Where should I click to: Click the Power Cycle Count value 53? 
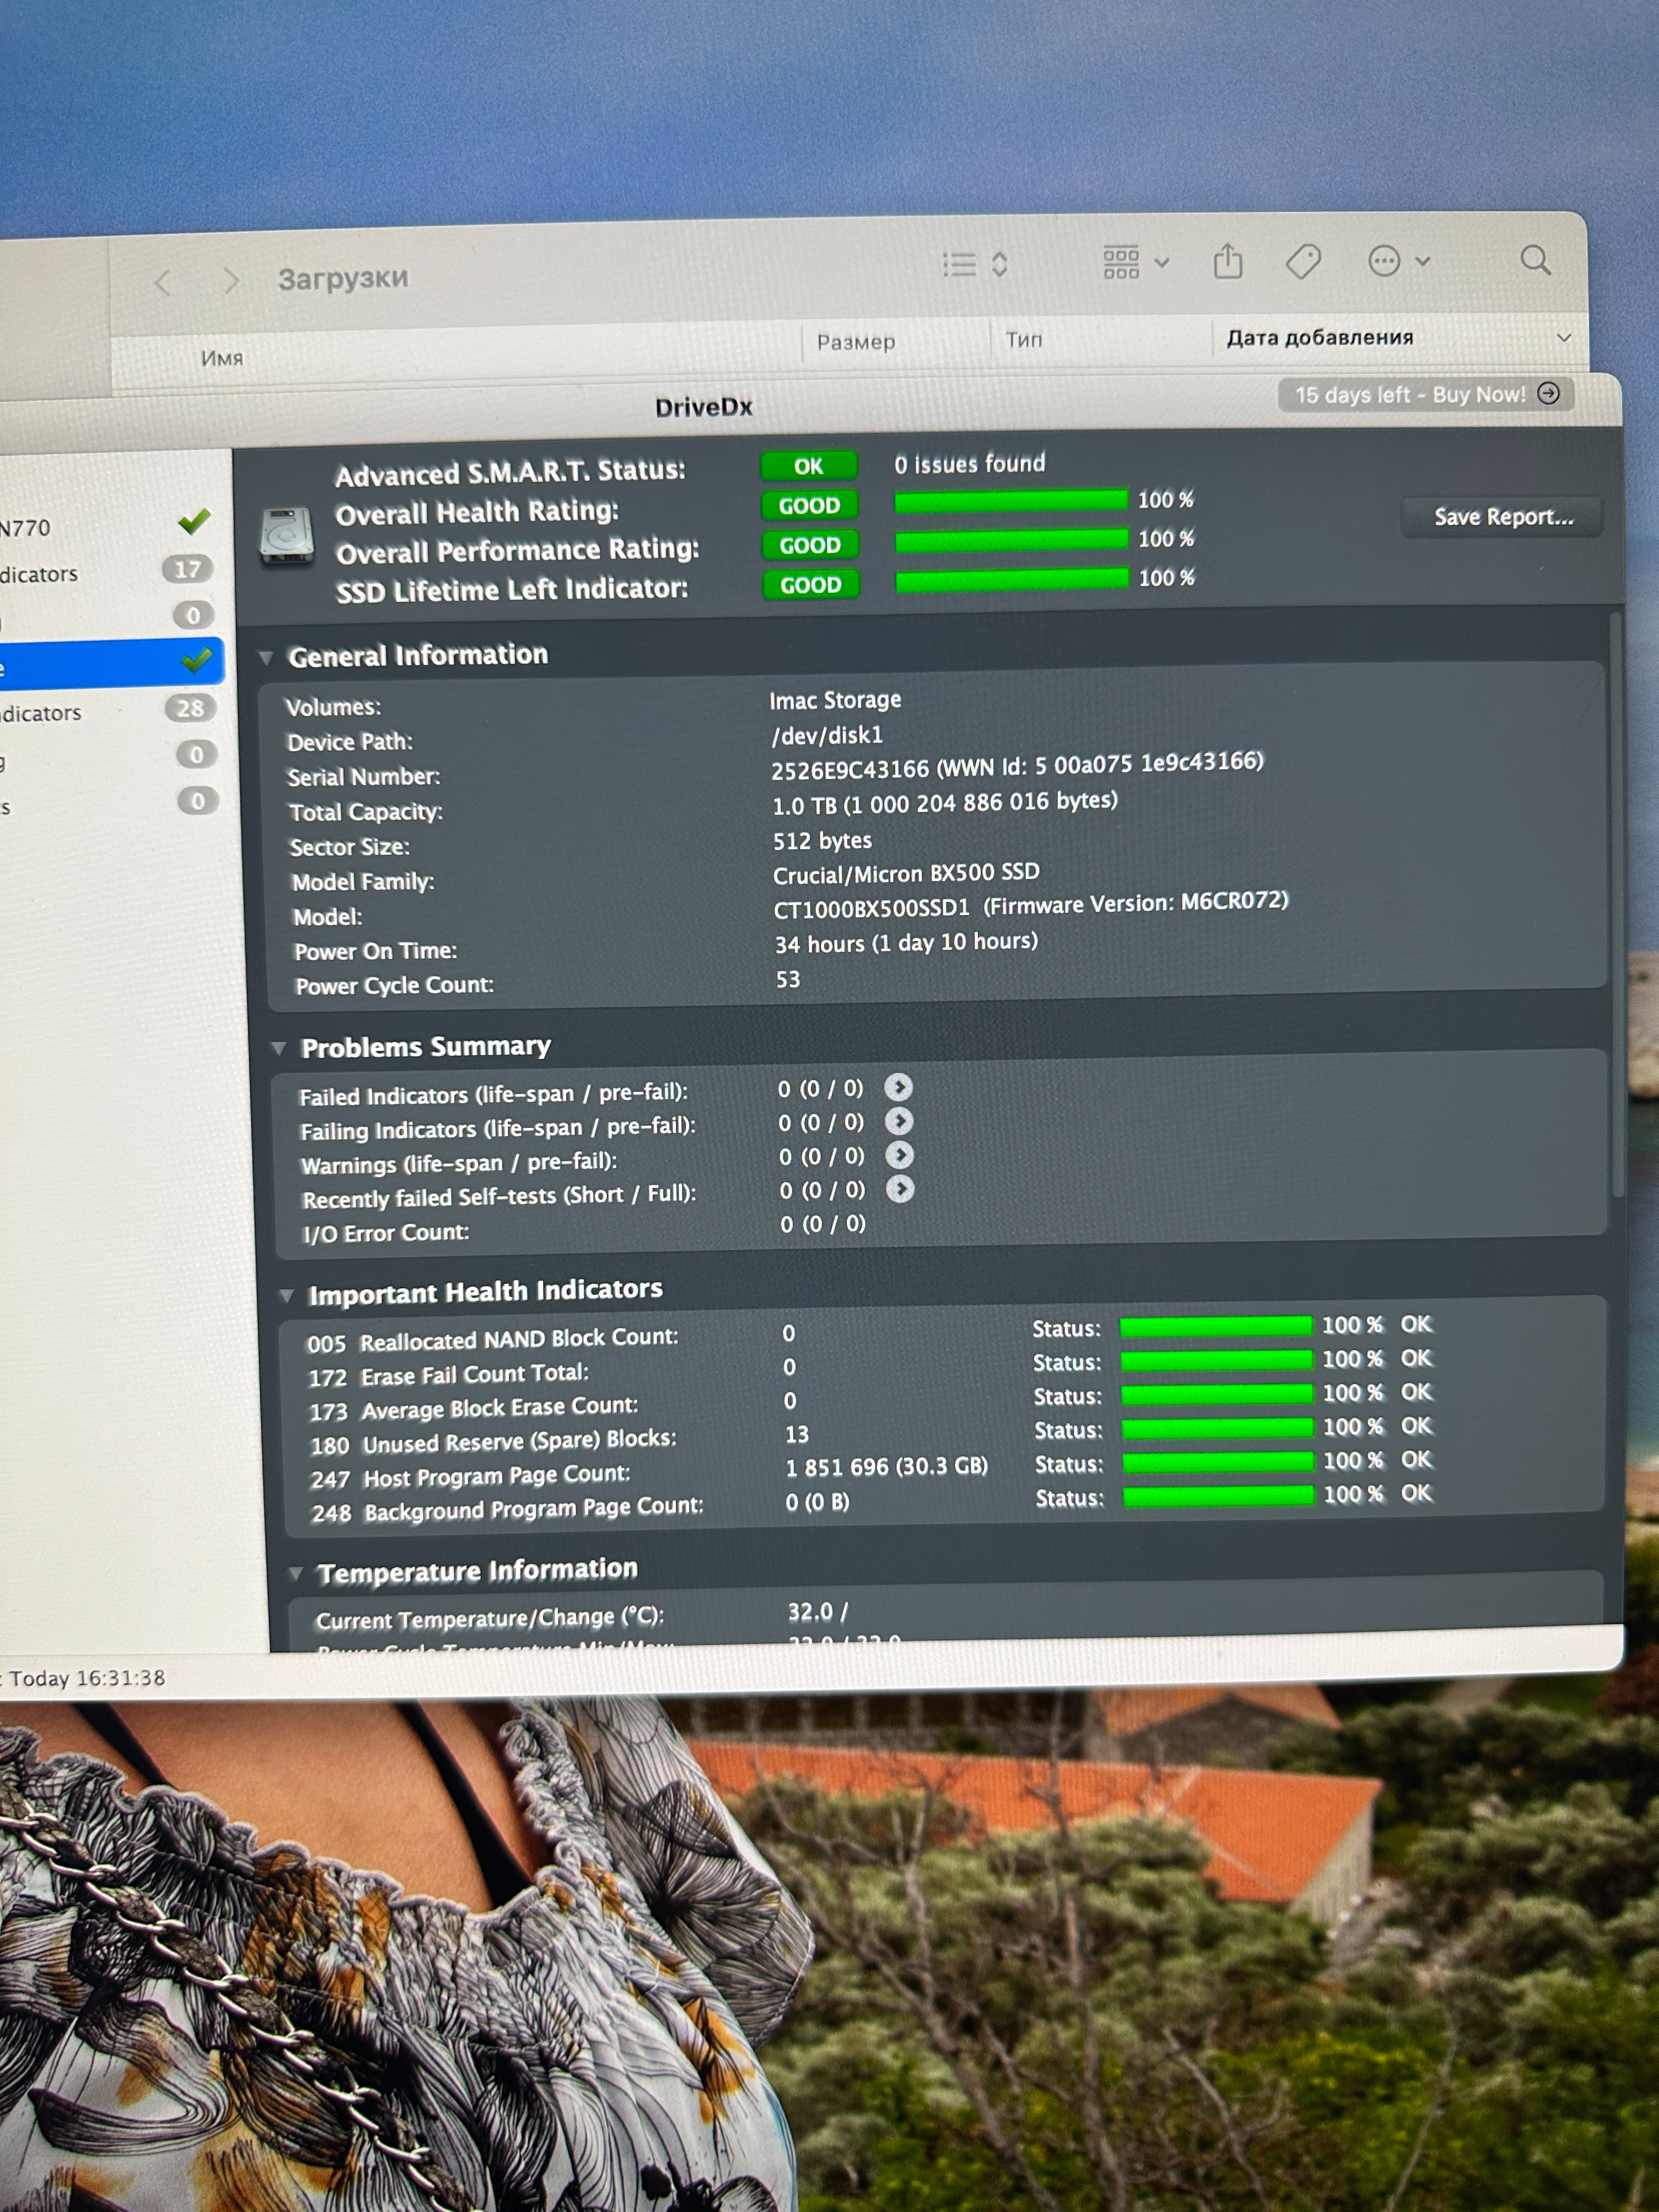click(x=788, y=979)
